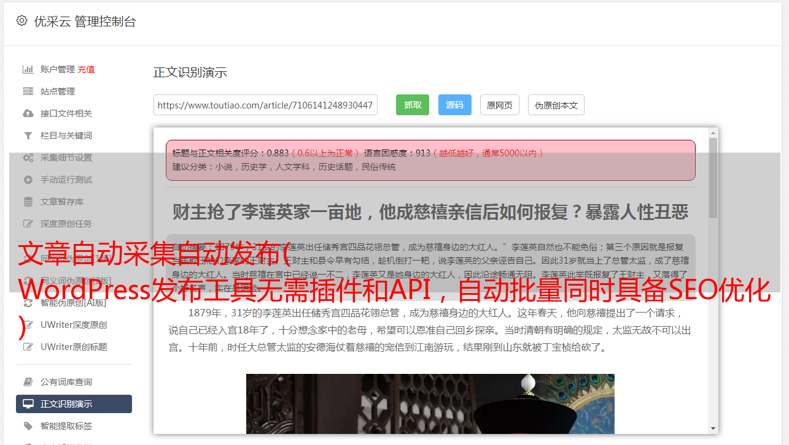Click the gear icon beside 优采云 管理控制台
The width and height of the screenshot is (789, 445).
tap(22, 21)
